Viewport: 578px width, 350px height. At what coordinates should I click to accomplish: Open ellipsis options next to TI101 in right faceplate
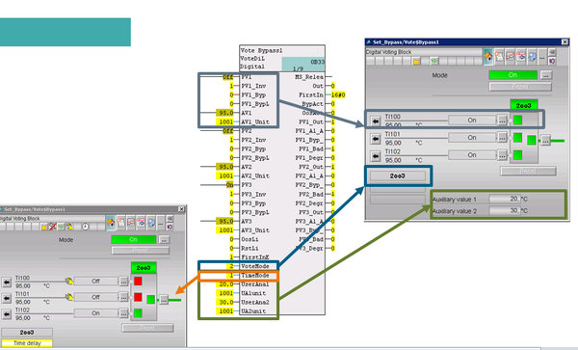point(502,138)
